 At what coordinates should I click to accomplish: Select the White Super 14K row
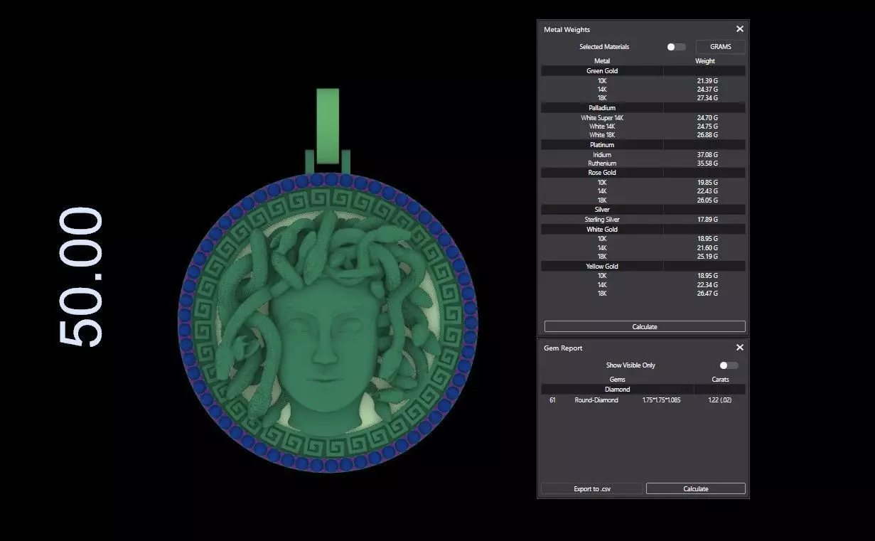[x=643, y=118]
